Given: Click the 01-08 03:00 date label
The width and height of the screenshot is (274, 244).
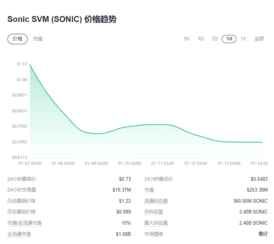Looking at the screenshot, I should (x=63, y=163).
